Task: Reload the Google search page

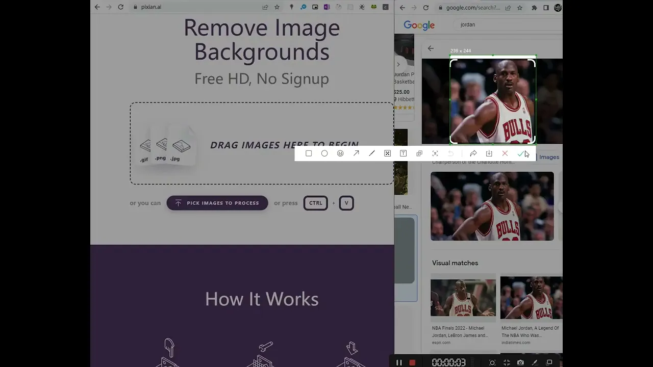Action: tap(426, 8)
